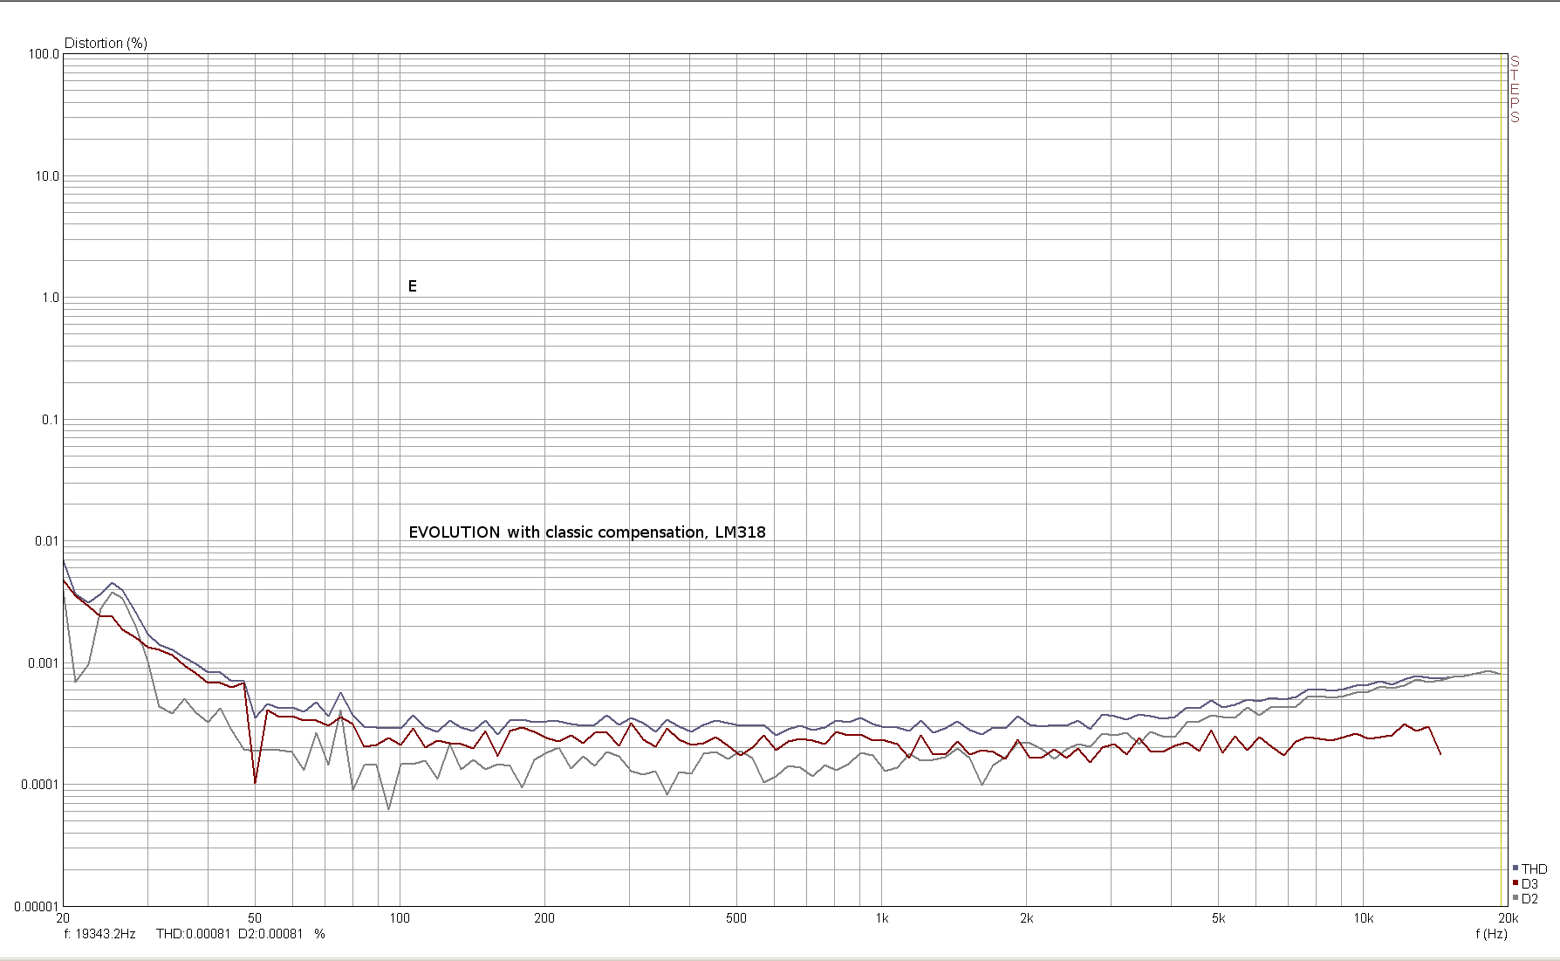Click the 'f: 19343.2Hz' cursor readout

99,934
